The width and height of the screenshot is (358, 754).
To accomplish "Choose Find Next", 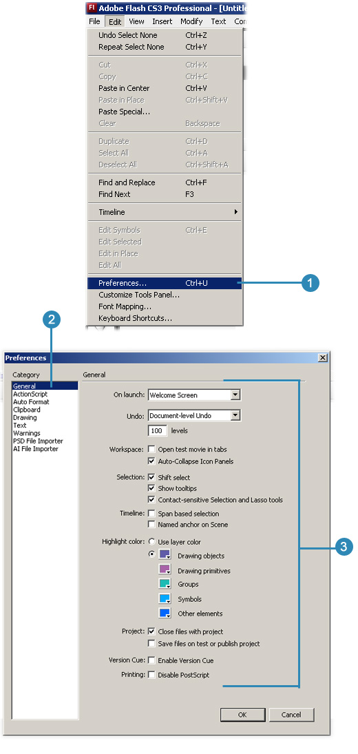I will pyautogui.click(x=165, y=194).
